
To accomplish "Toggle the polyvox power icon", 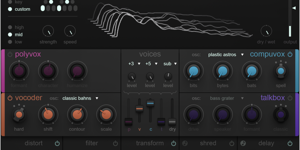I will click(10, 54).
